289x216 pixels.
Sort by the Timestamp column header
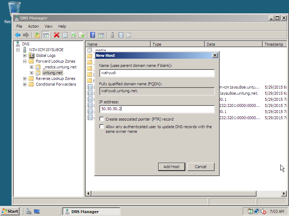275,44
